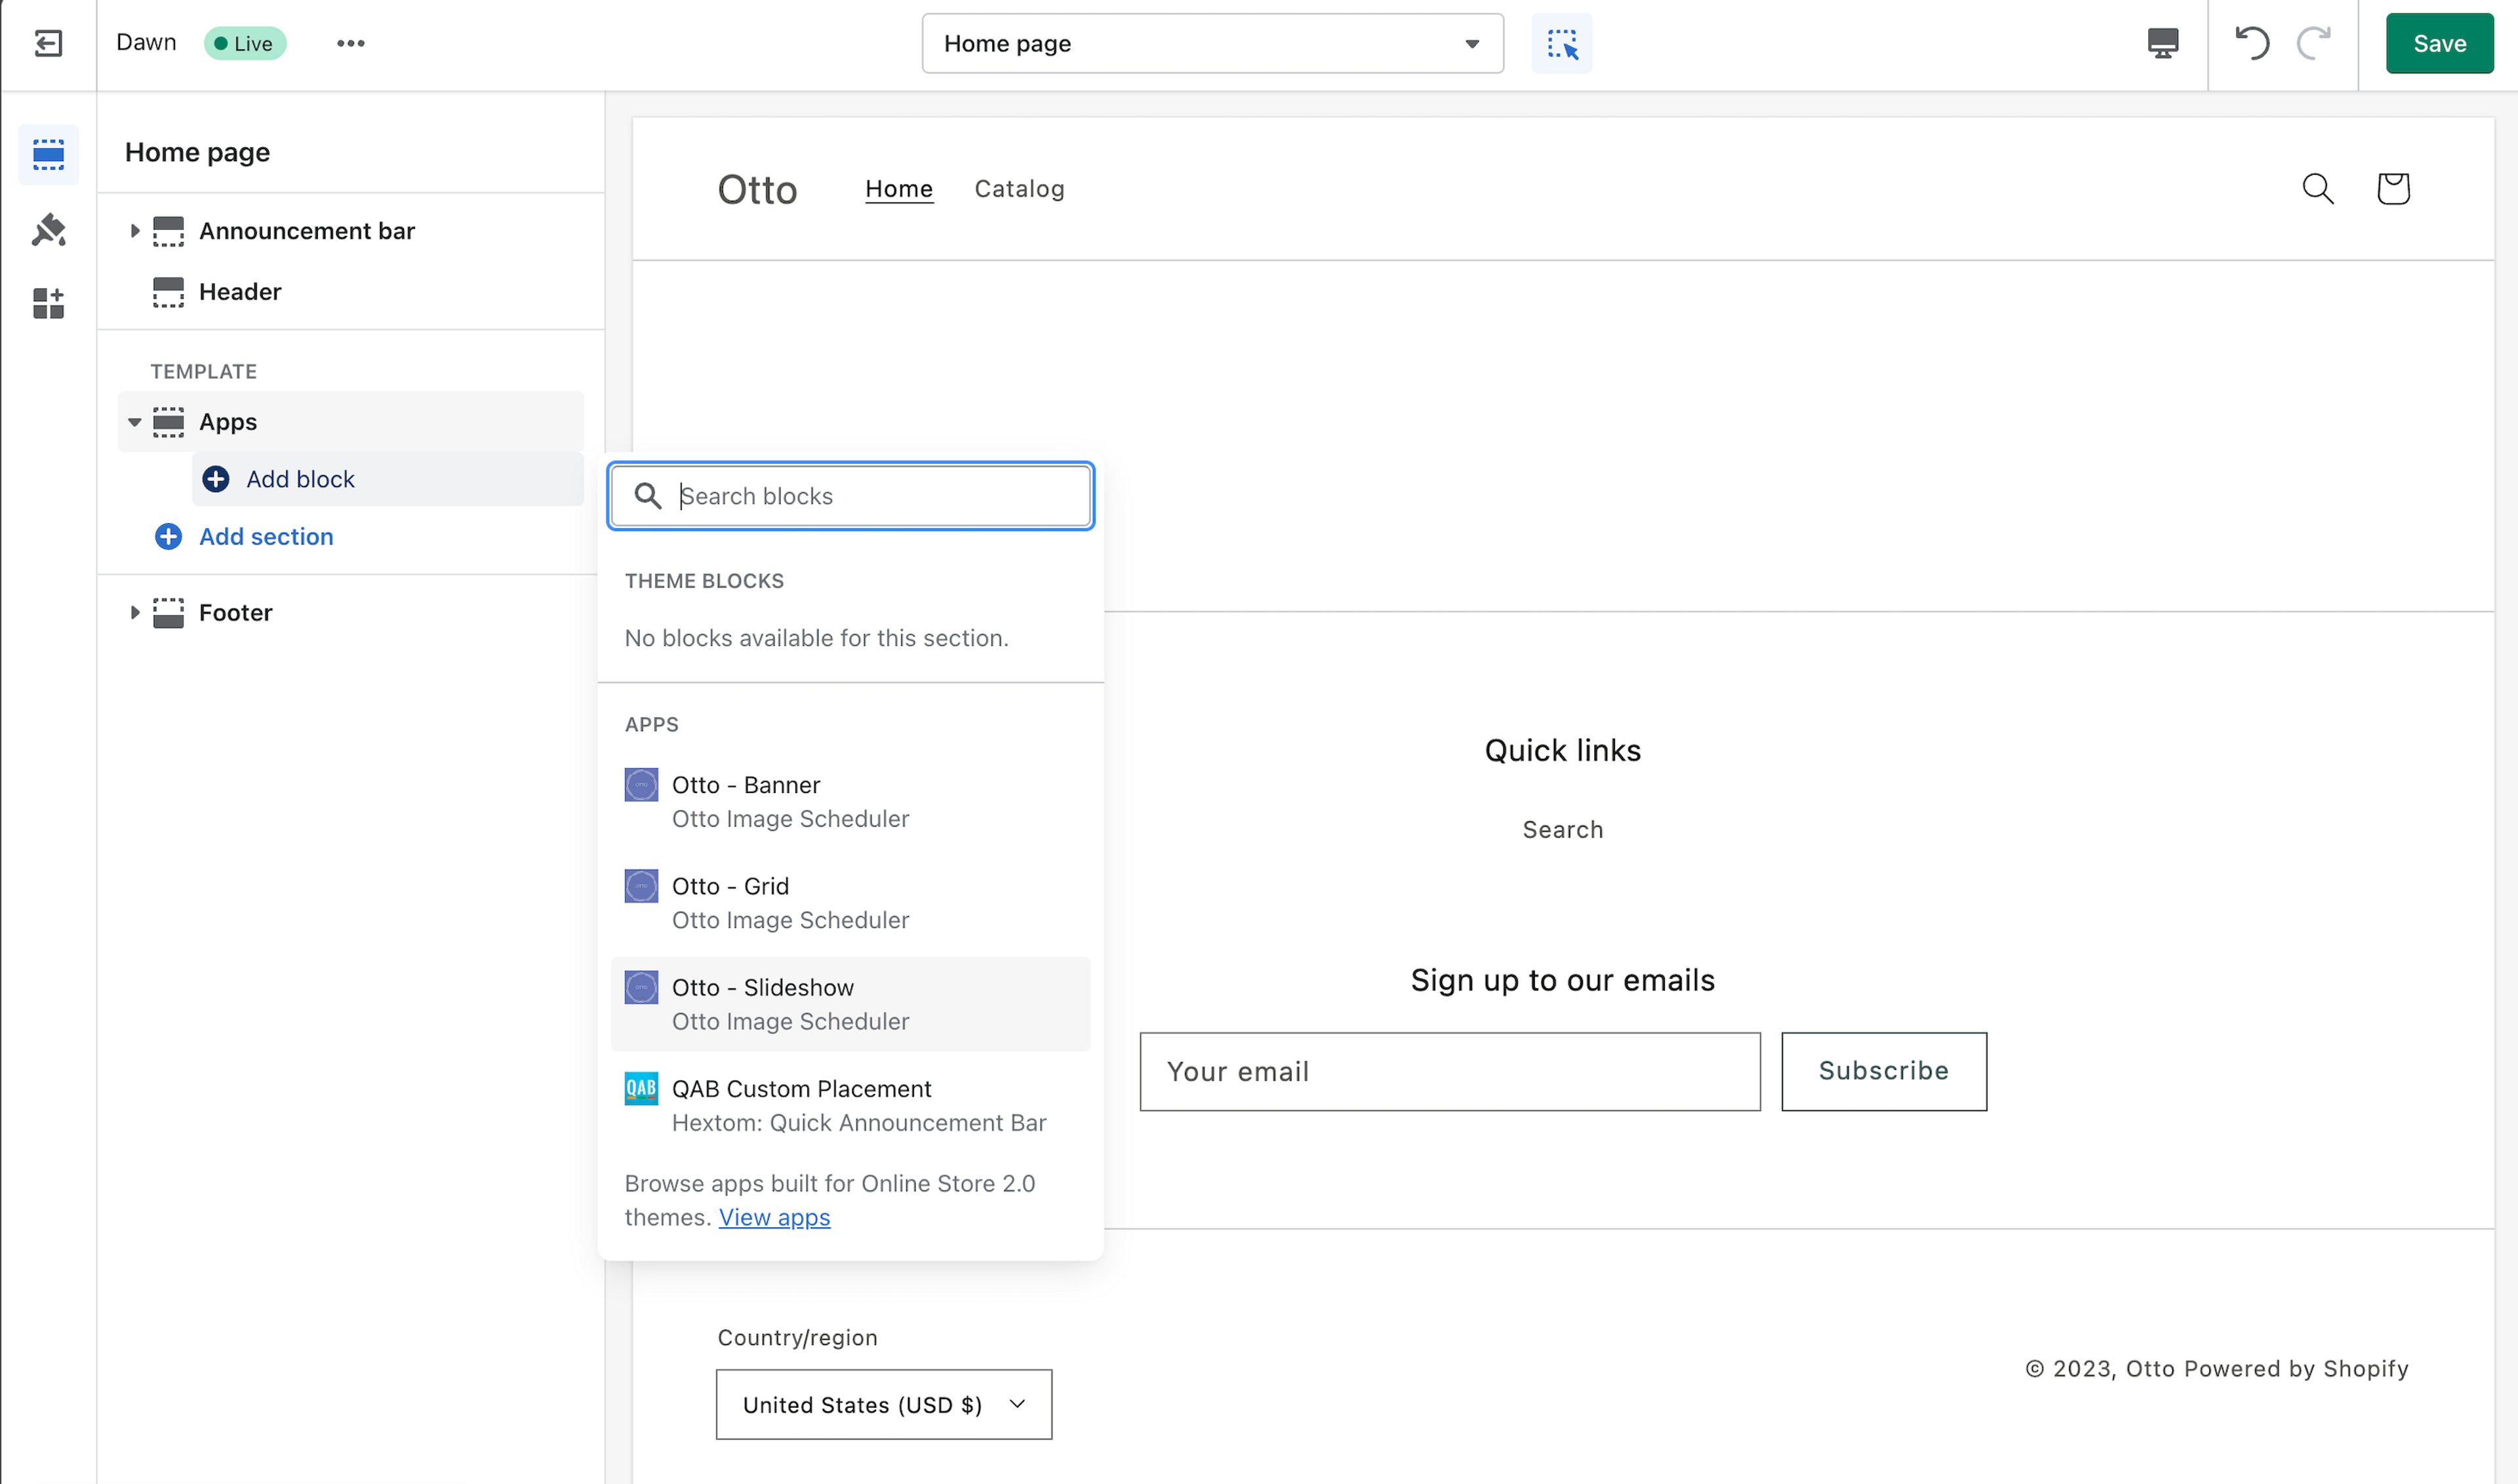
Task: Open the cart bag icon in preview
Action: 2393,189
